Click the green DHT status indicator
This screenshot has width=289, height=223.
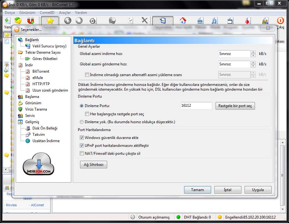click(178, 217)
